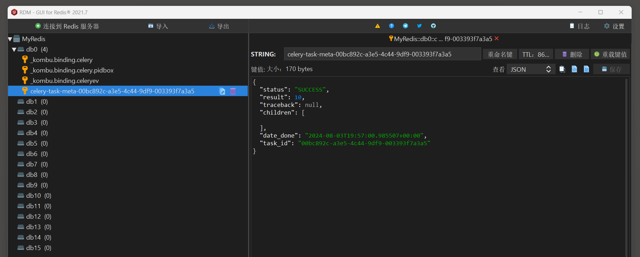The height and width of the screenshot is (257, 640).
Task: Open the GitHub icon in toolbar
Action: [x=433, y=26]
